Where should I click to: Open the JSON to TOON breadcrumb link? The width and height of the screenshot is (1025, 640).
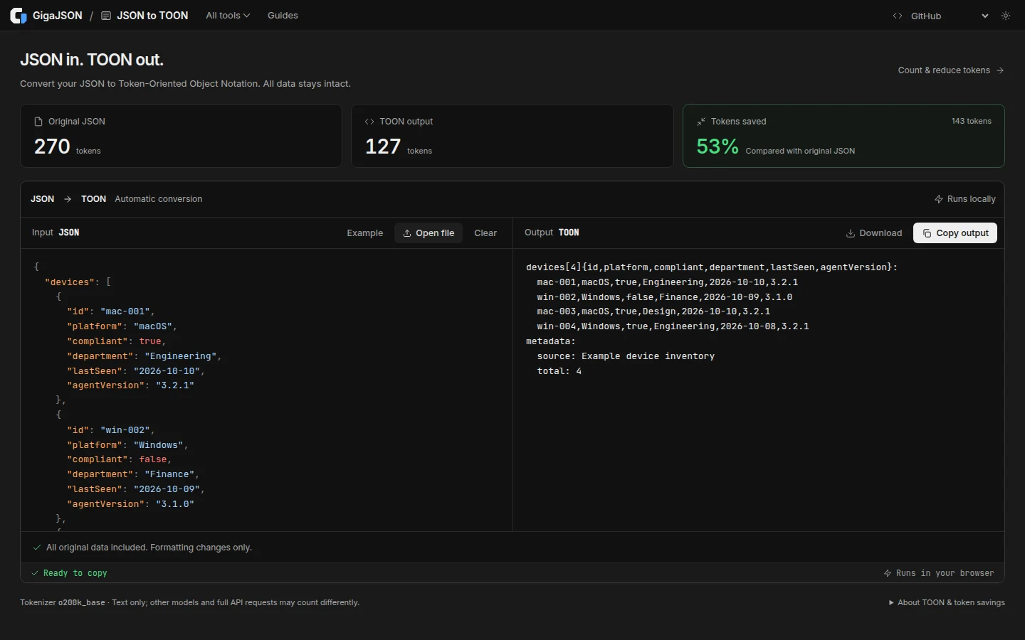[144, 16]
